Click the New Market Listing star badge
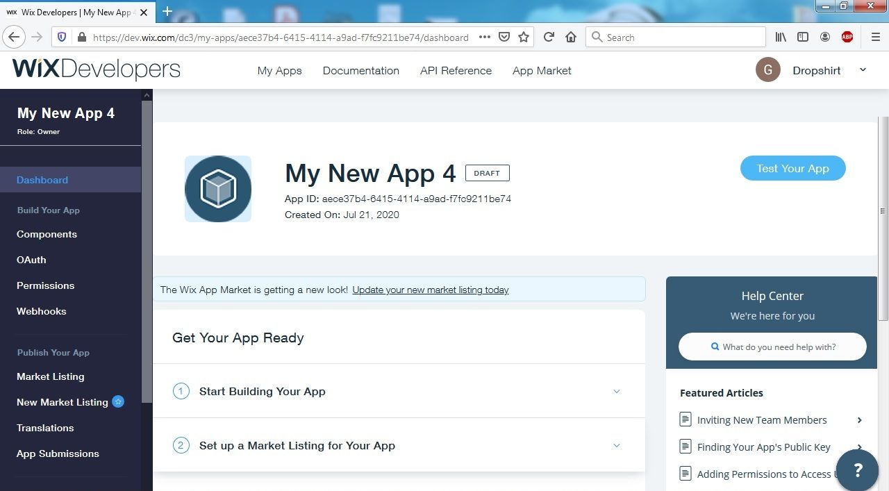This screenshot has height=491, width=889. [118, 401]
